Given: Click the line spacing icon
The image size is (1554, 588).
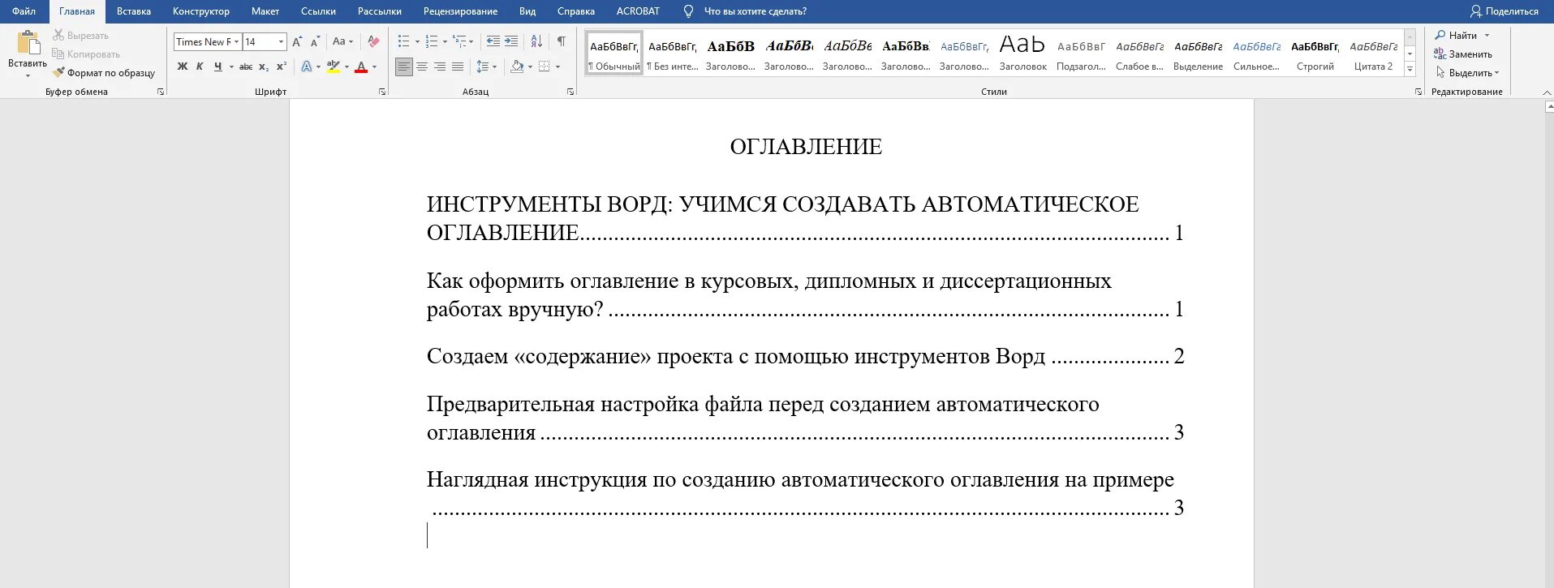Looking at the screenshot, I should click(x=483, y=67).
